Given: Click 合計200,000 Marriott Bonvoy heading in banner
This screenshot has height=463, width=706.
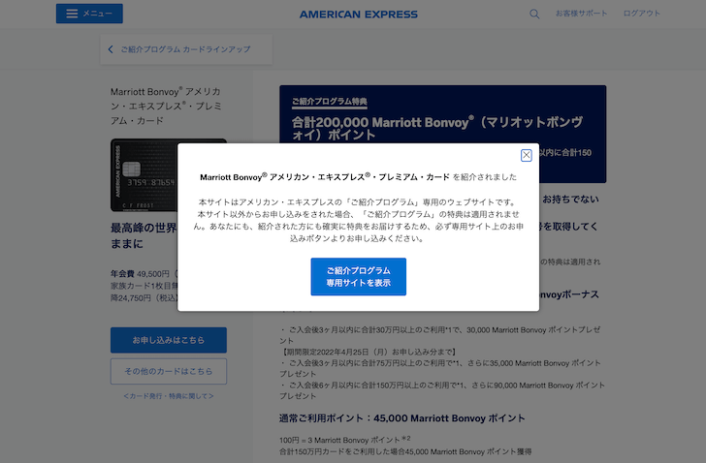Looking at the screenshot, I should click(437, 128).
